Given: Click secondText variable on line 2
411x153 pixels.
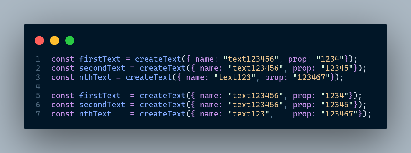Looking at the screenshot, I should click(102, 68).
